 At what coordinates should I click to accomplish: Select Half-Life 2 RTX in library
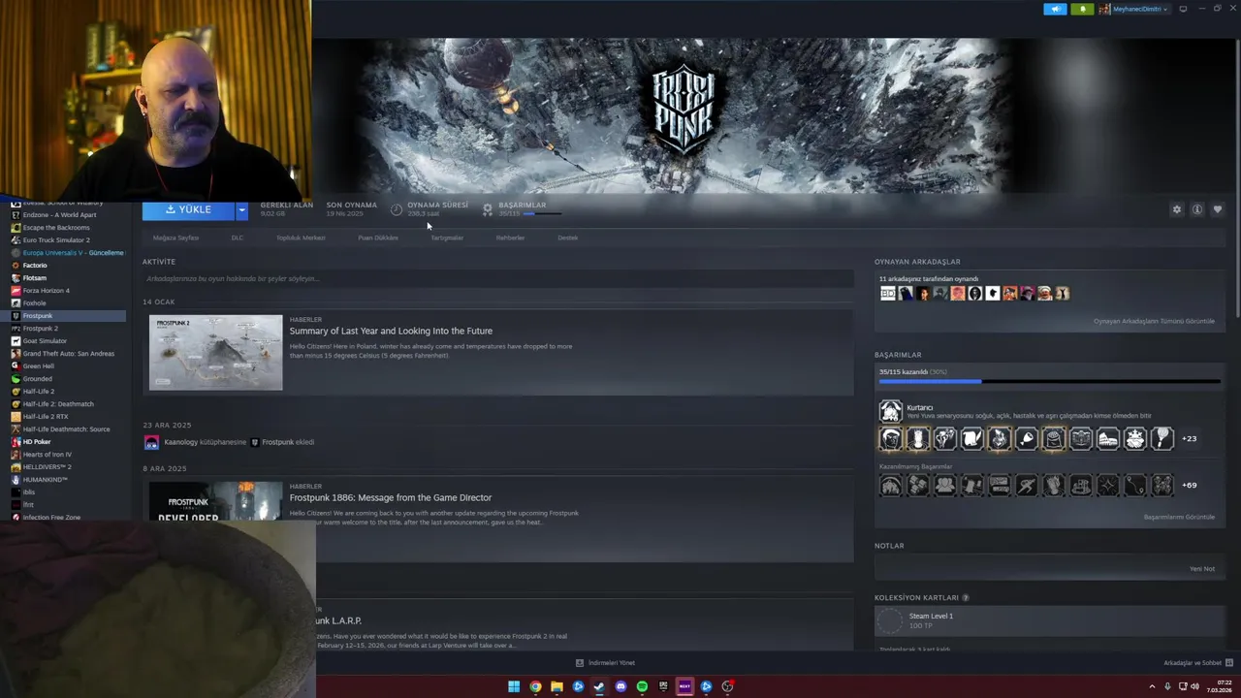click(x=46, y=417)
